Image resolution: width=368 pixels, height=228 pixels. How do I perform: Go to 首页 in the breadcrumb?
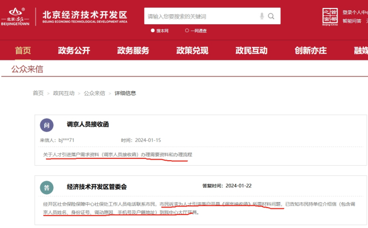click(38, 93)
